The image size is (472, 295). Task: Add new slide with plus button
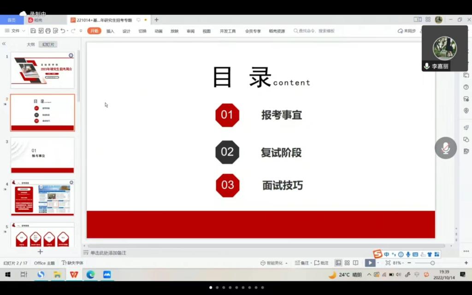40,252
